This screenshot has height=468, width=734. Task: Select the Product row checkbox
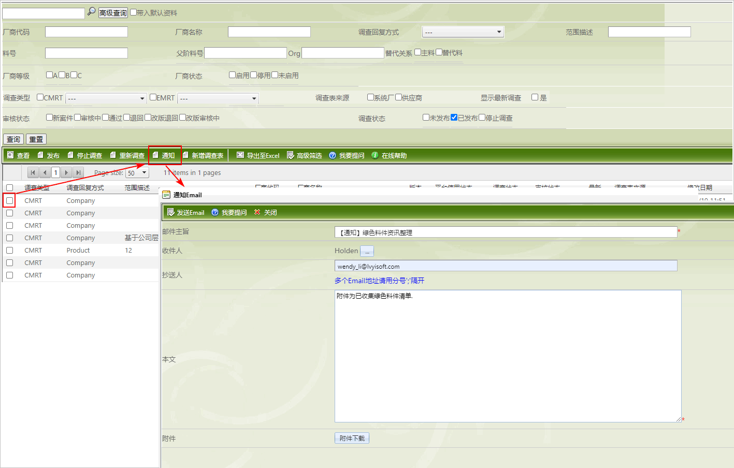click(x=9, y=250)
